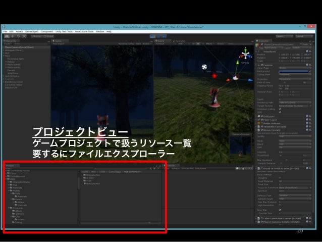The width and height of the screenshot is (322, 242).
Task: Click the red point light gizmo in Scene
Action: [x=214, y=76]
